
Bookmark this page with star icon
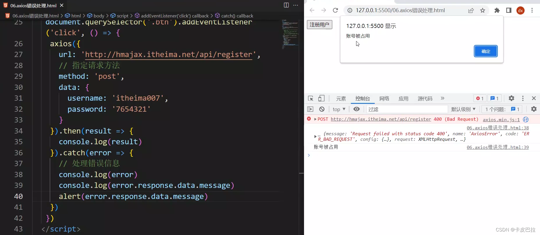483,10
